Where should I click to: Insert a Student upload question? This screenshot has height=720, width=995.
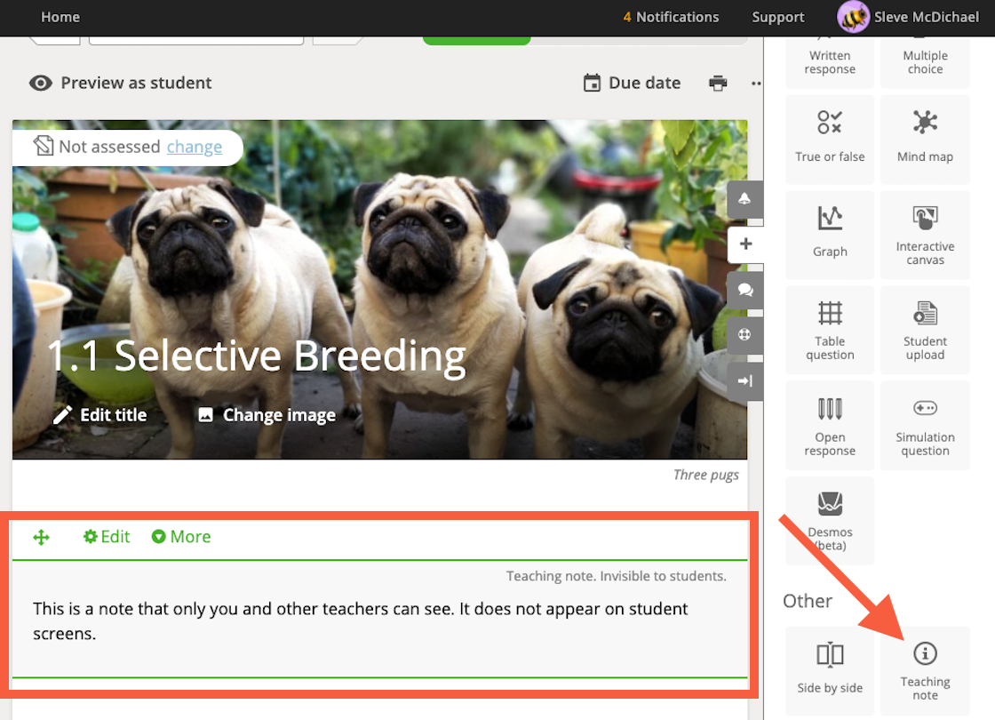pos(925,330)
